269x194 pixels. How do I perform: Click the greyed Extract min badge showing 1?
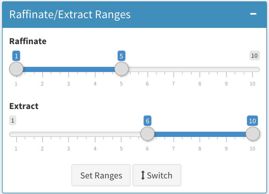point(13,120)
